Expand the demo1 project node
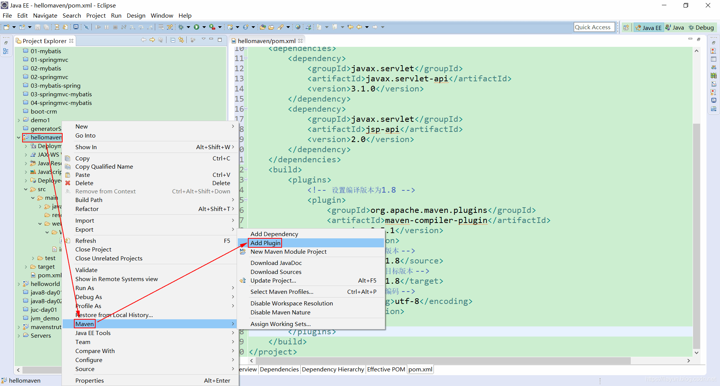 pos(18,120)
